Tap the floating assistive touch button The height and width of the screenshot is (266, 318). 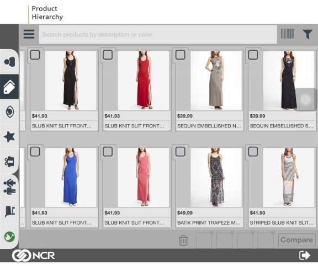(305, 99)
